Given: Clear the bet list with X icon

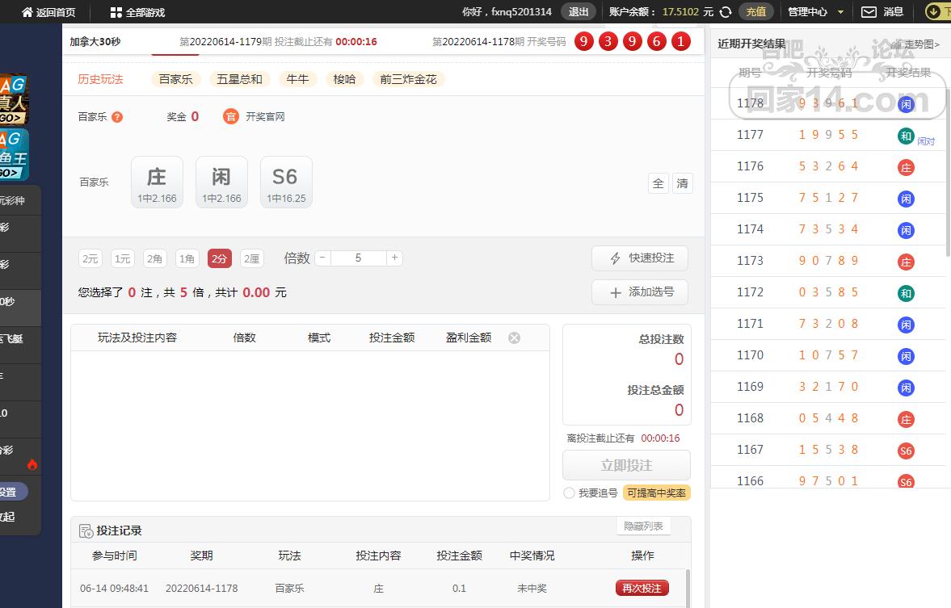Looking at the screenshot, I should coord(514,338).
